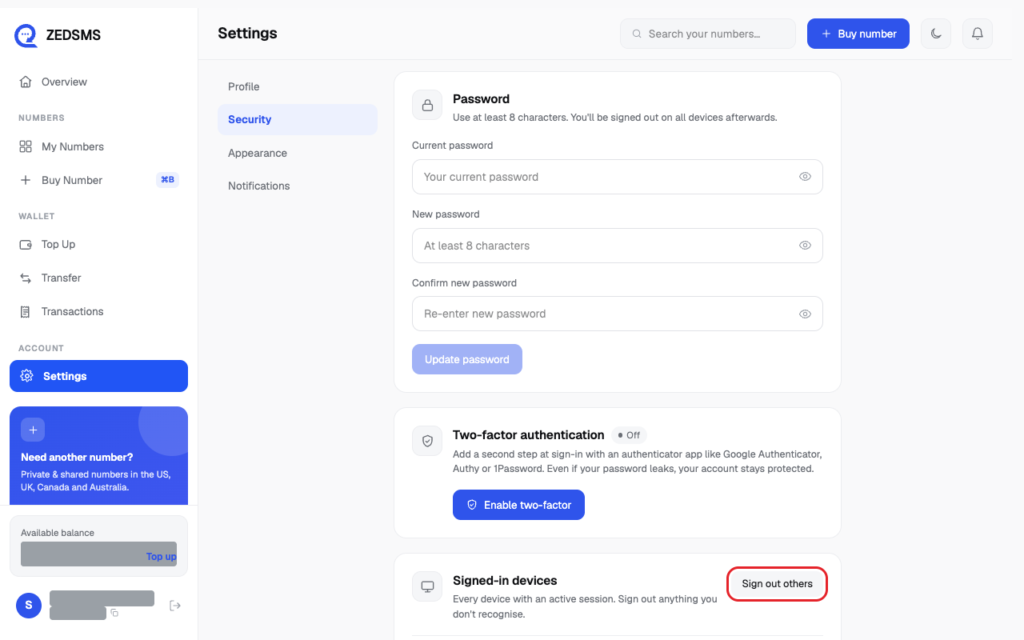
Task: Show the current password with the eye icon
Action: click(x=805, y=177)
